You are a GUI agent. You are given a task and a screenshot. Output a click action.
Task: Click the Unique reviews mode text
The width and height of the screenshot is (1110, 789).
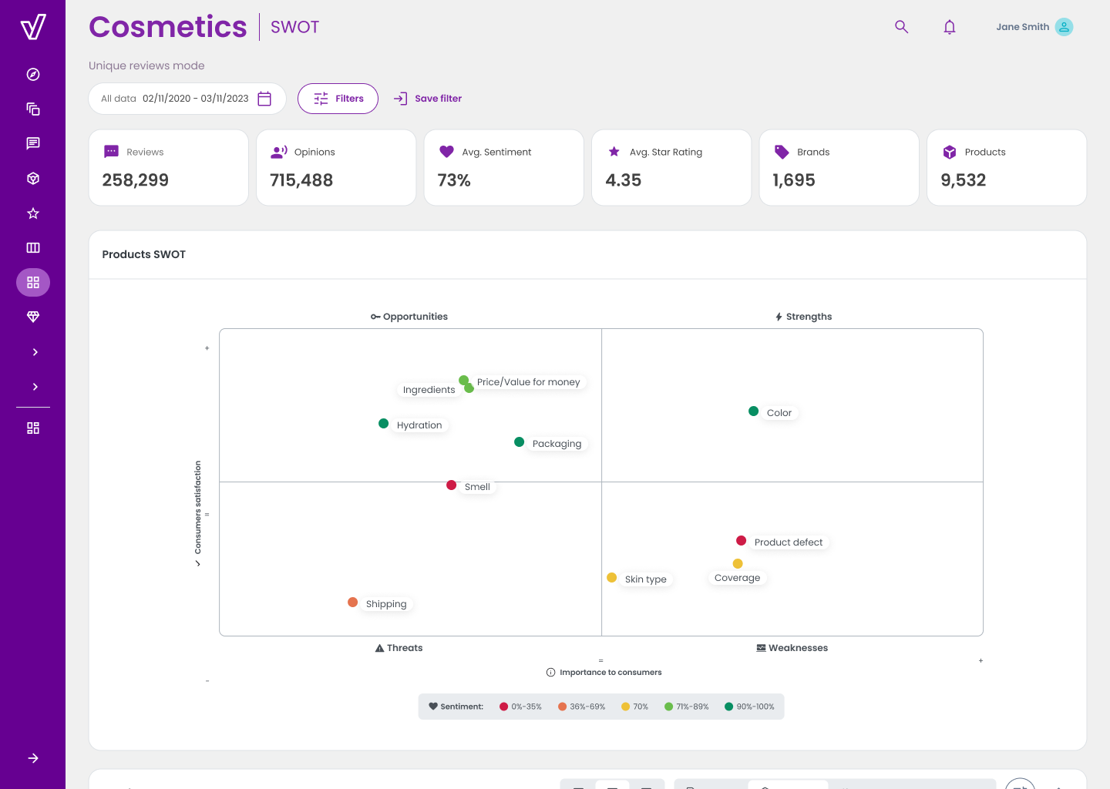pos(146,65)
